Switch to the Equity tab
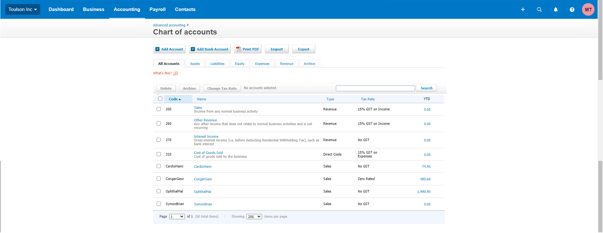The height and width of the screenshot is (233, 603). coord(240,64)
